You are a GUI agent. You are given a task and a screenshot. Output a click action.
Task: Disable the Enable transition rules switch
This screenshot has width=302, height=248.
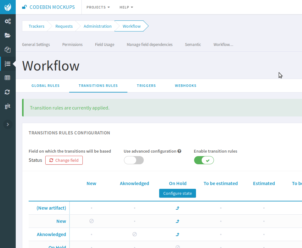204,160
